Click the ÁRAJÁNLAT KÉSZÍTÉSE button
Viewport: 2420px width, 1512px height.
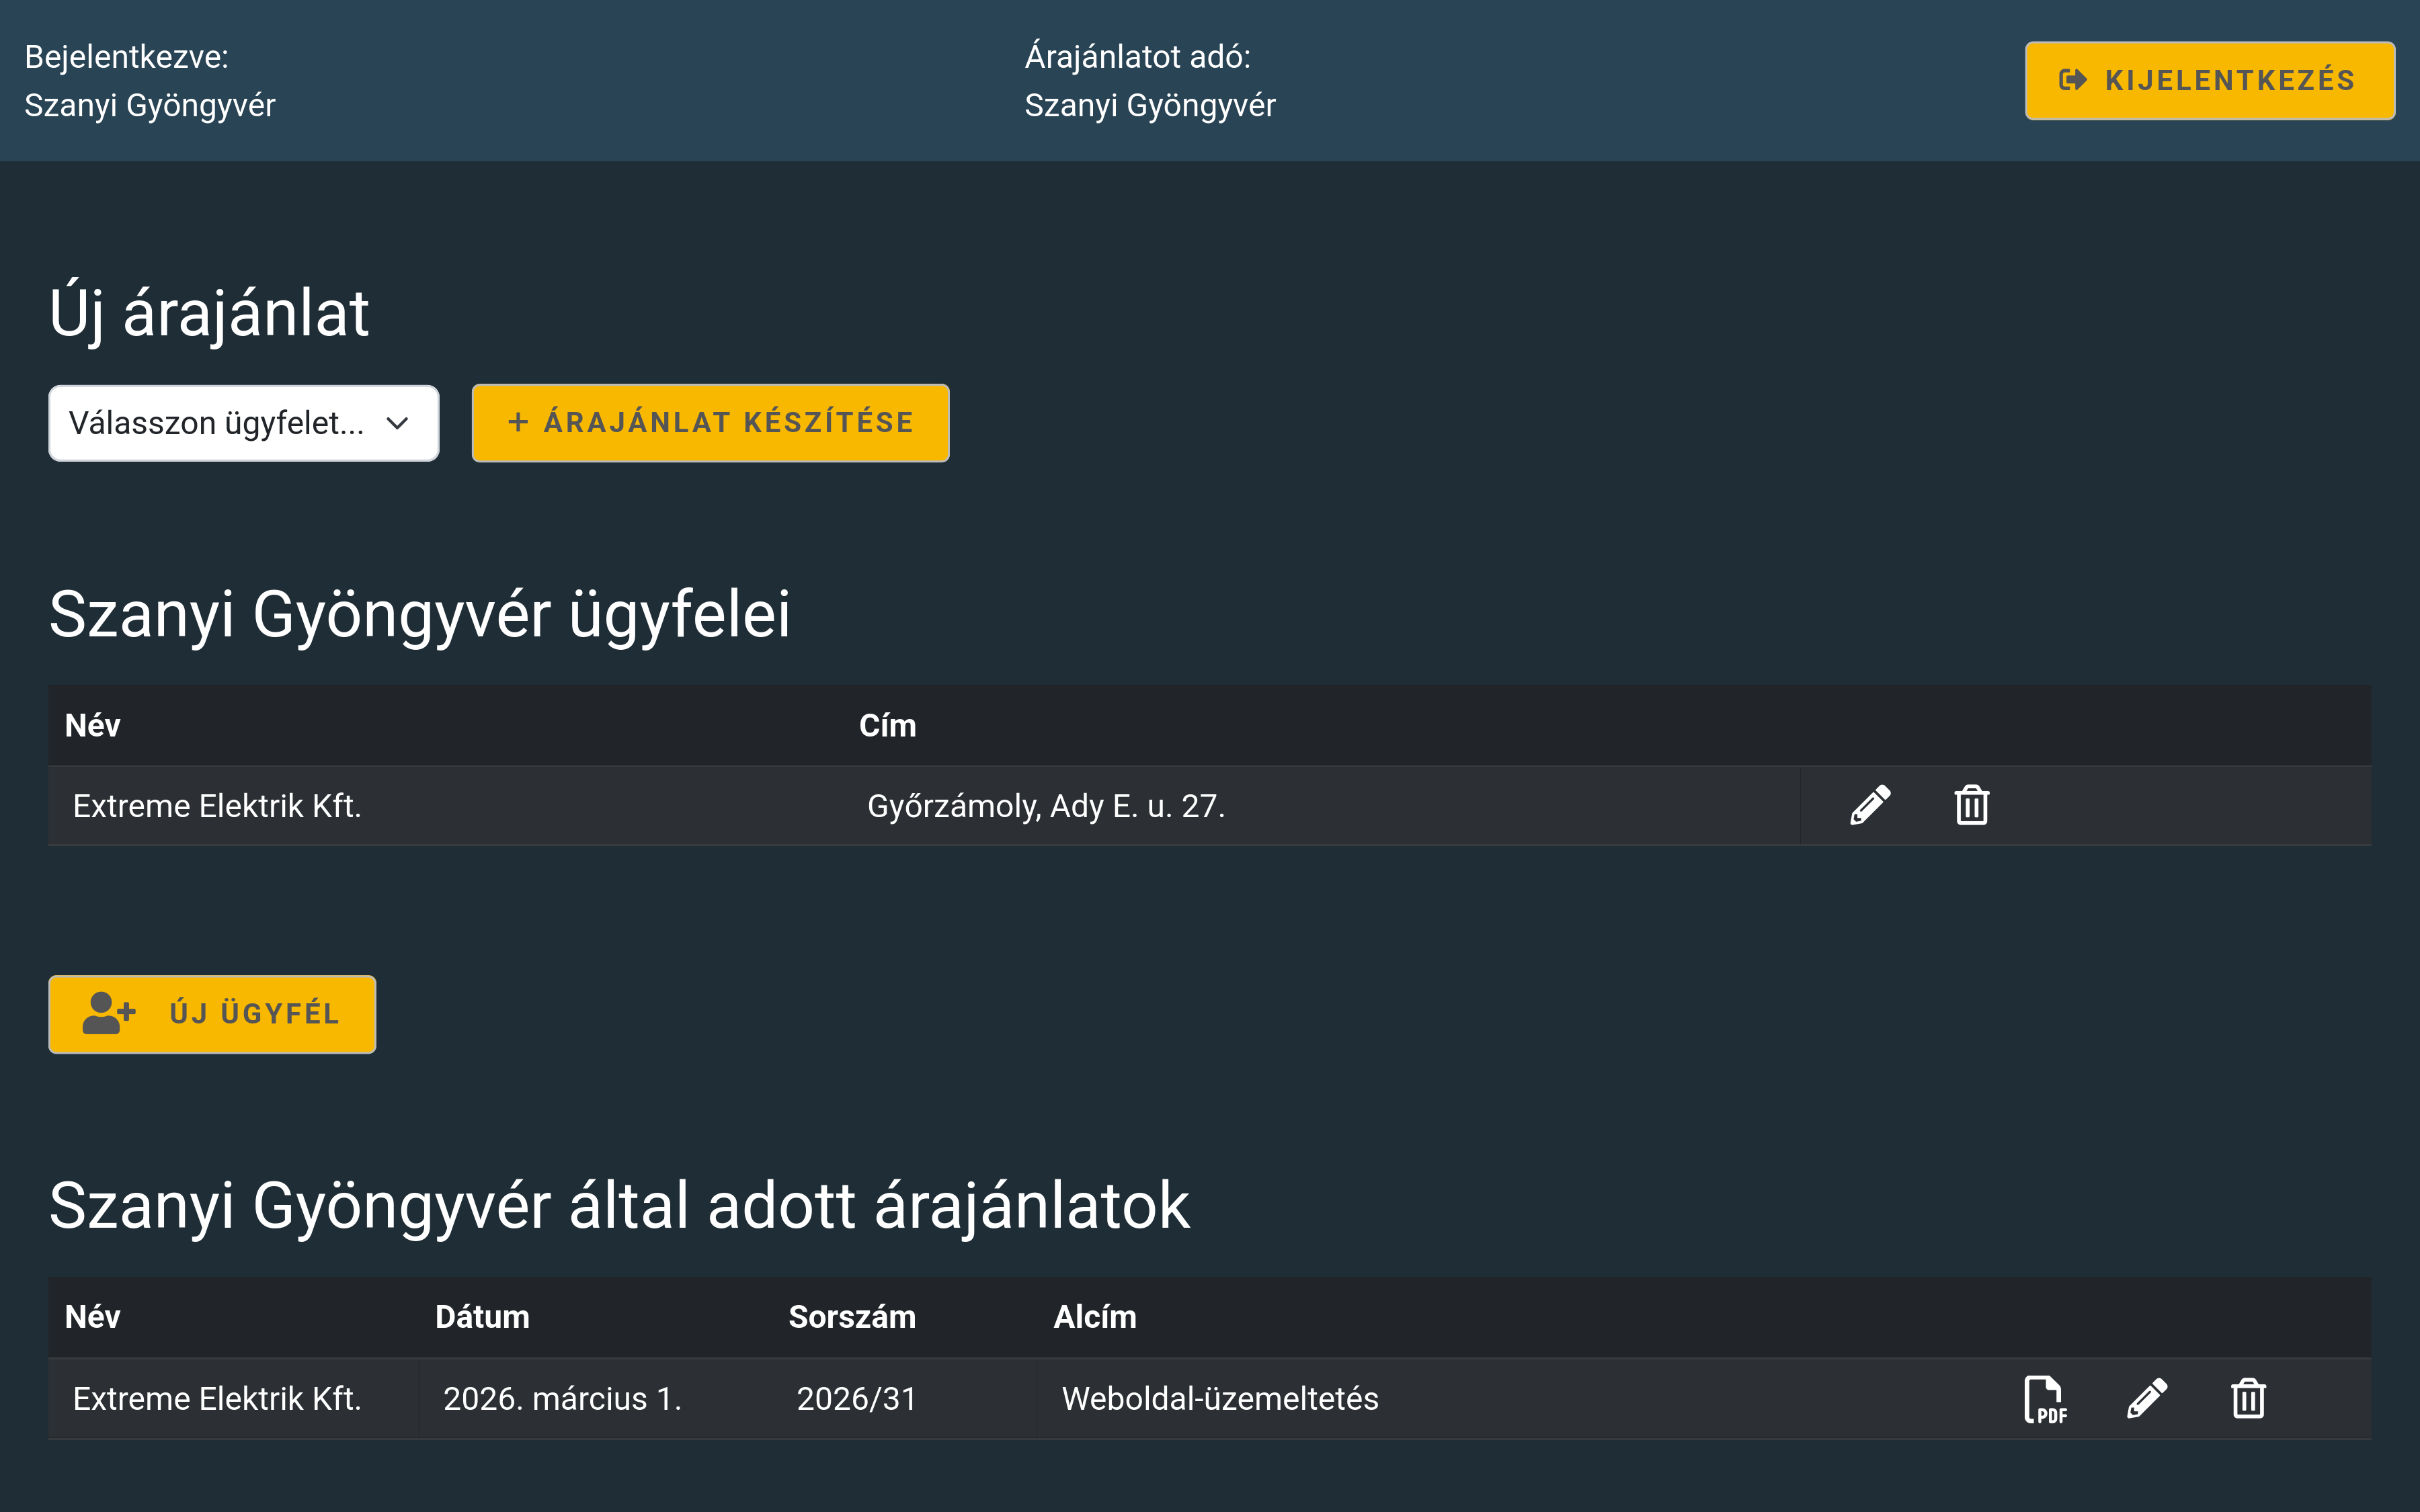[710, 423]
